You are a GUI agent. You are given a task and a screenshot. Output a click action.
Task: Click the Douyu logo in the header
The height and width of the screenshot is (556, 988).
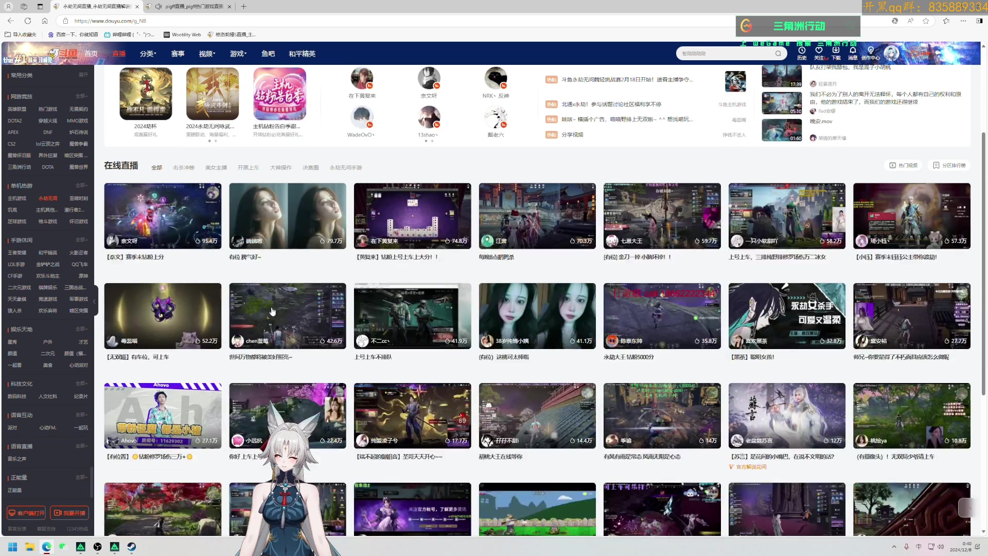(63, 54)
